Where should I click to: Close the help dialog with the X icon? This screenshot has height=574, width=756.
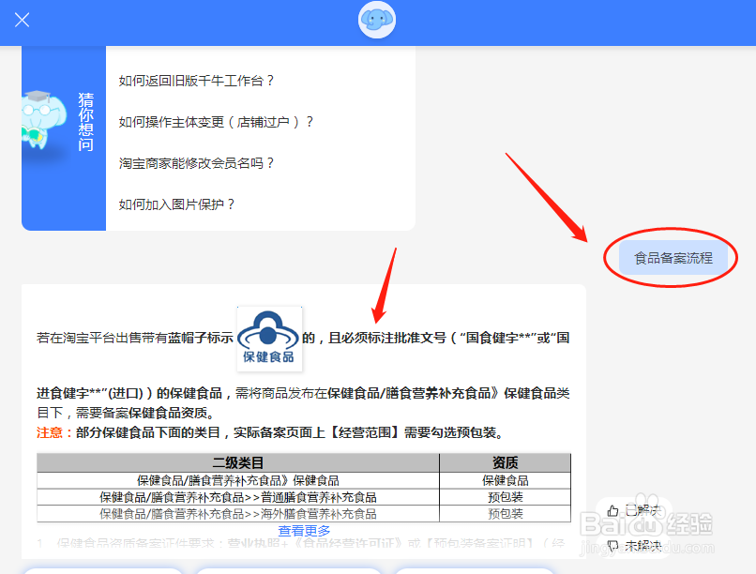point(21,20)
